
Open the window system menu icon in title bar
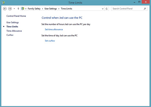(x=3, y=3)
